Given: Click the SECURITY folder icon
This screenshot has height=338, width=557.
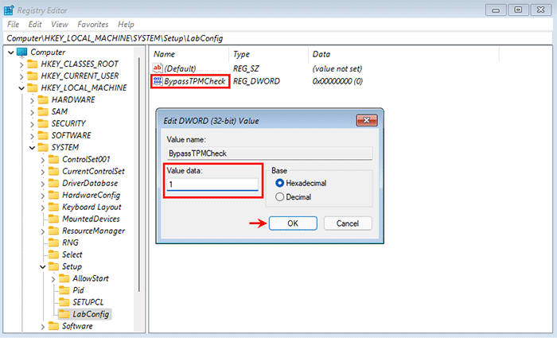Looking at the screenshot, I should tap(43, 123).
